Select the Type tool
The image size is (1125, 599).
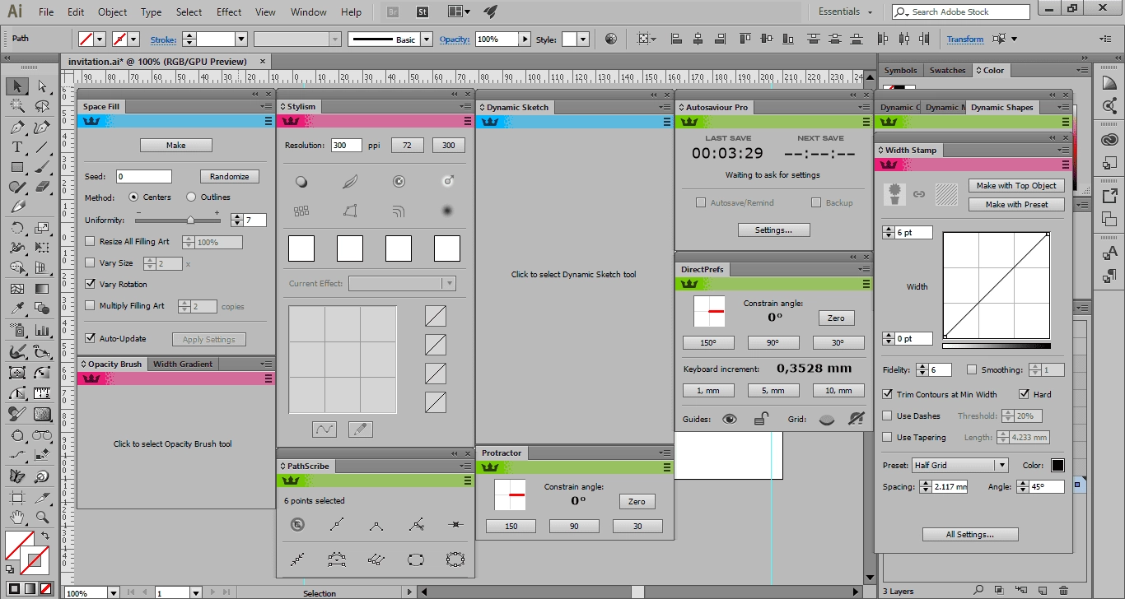17,147
